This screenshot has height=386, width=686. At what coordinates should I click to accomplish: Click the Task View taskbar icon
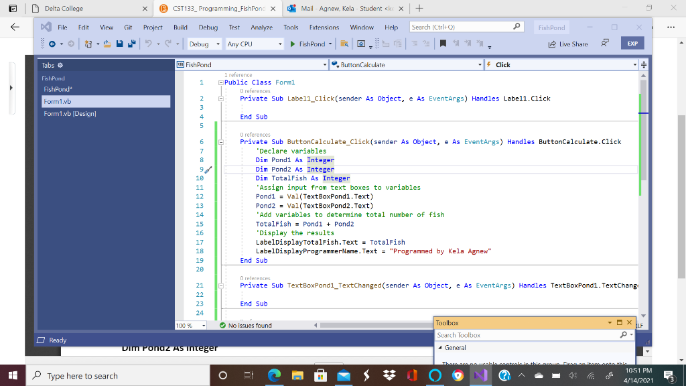249,375
